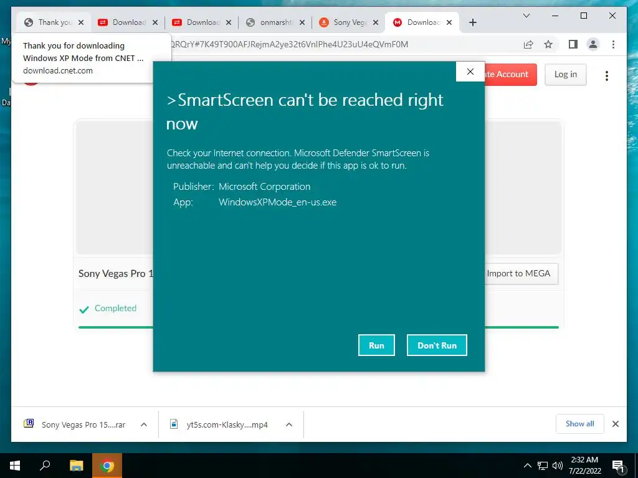Screen dimensions: 638x478
Task: Click Show all downloads
Action: 580,424
